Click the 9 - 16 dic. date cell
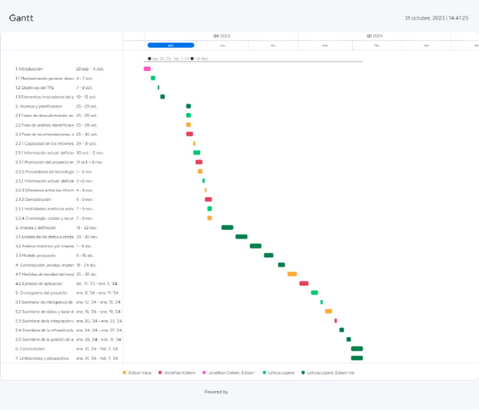 [x=85, y=255]
